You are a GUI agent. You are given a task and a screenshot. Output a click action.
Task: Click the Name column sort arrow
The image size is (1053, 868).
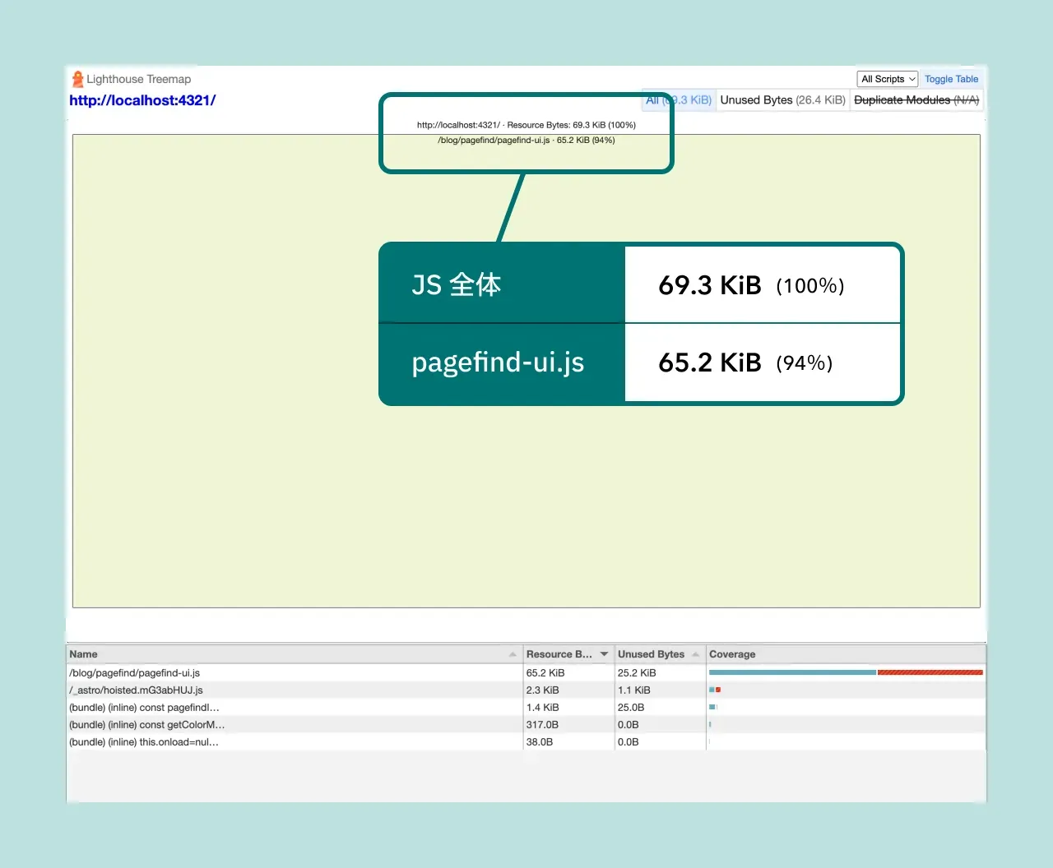click(x=513, y=654)
